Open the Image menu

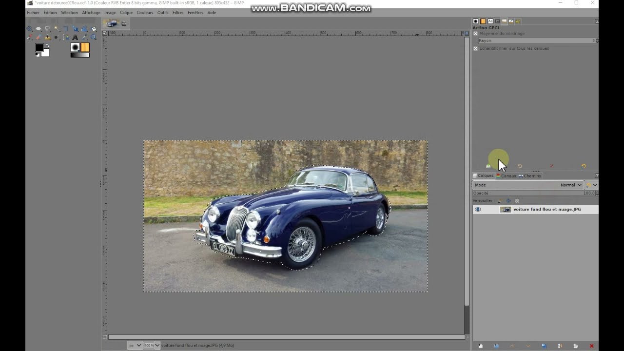(110, 13)
